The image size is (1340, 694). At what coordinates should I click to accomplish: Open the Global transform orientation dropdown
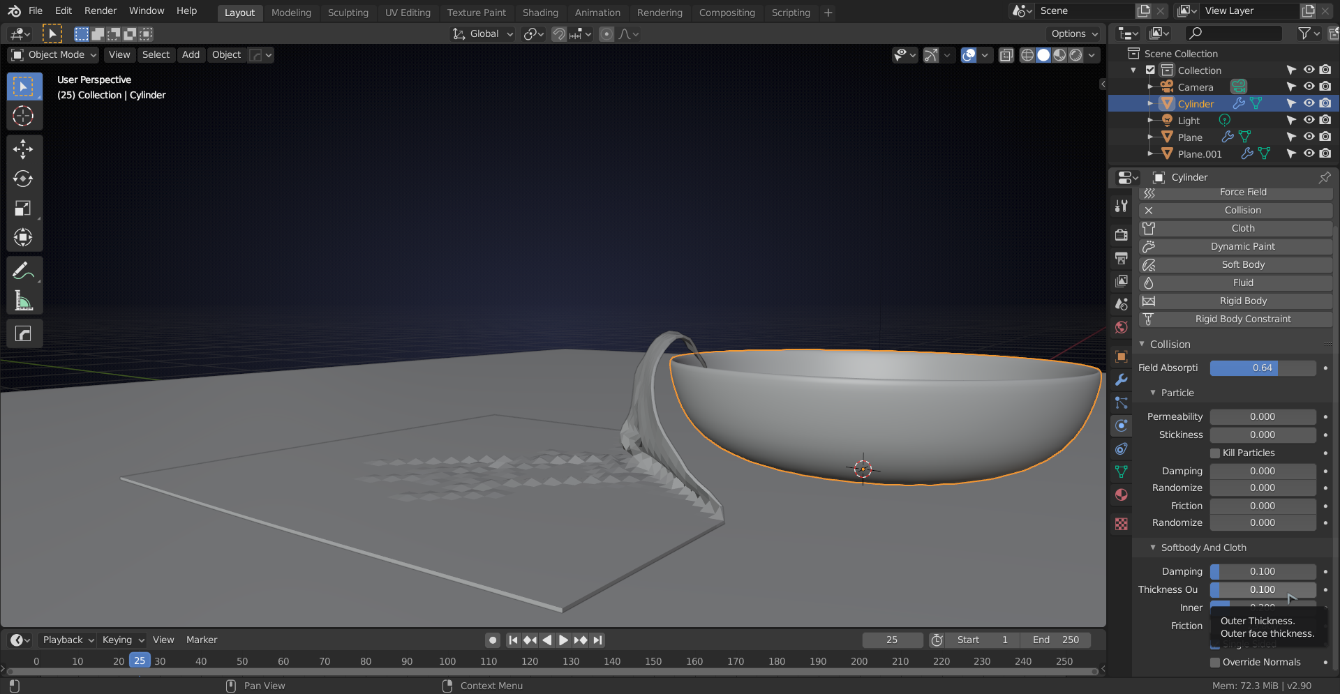[483, 34]
